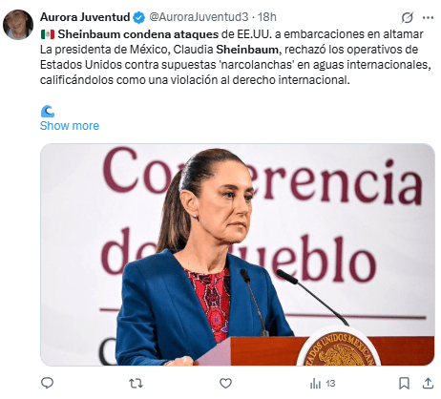
Task: Click the Mexican flag emoji starting the tweet
Action: point(48,34)
